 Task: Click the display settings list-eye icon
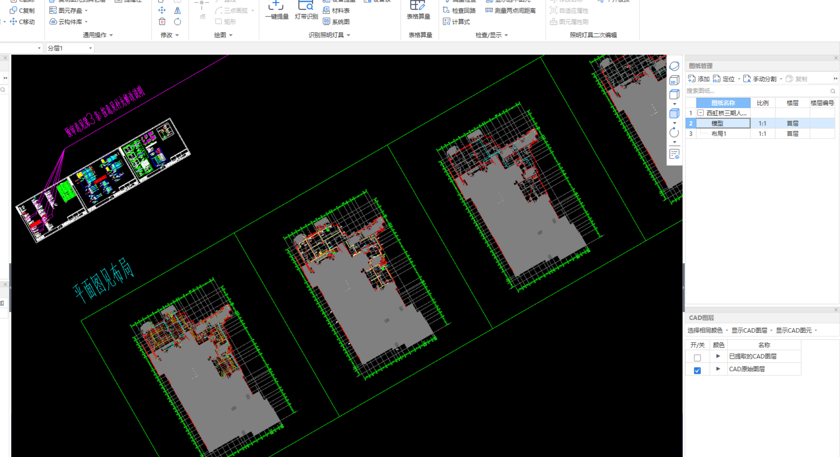coord(674,154)
